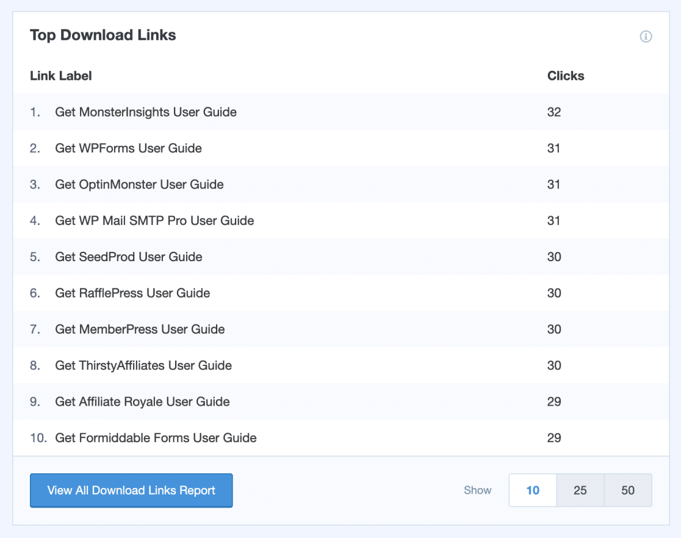Screen dimensions: 681x538
Task: Show 25 rows in the table
Action: [x=580, y=490]
